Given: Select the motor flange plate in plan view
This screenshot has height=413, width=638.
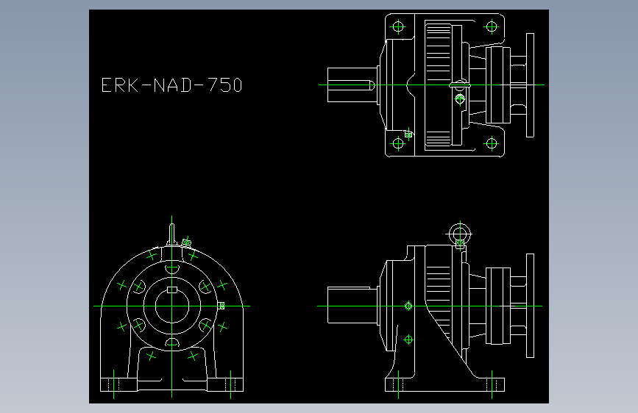Looking at the screenshot, I should (x=530, y=85).
